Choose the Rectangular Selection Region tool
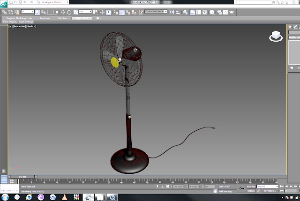Screen dimensions: 300x201 [x=50, y=12]
